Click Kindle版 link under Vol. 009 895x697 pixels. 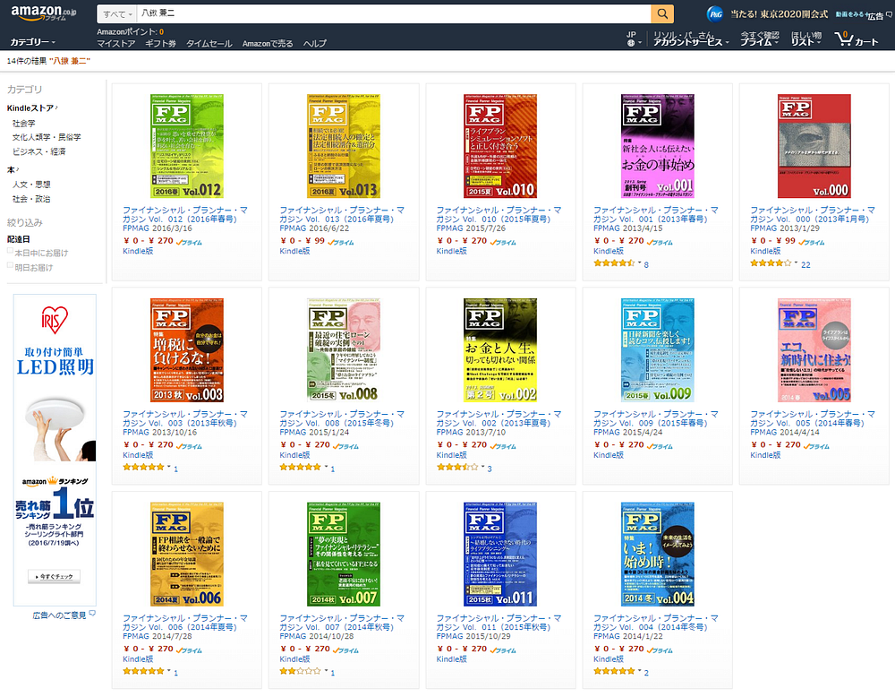click(x=609, y=455)
